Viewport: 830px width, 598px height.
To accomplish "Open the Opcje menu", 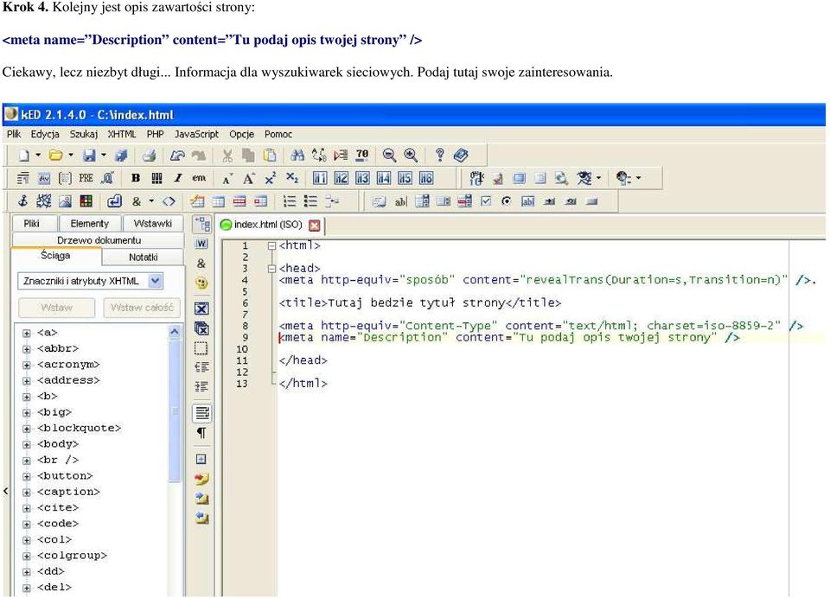I will pyautogui.click(x=241, y=135).
